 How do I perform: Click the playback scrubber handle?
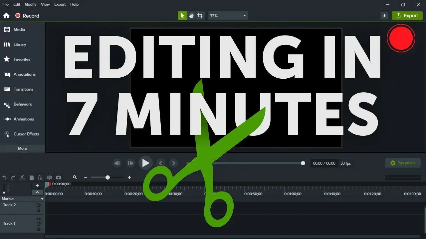(x=303, y=163)
